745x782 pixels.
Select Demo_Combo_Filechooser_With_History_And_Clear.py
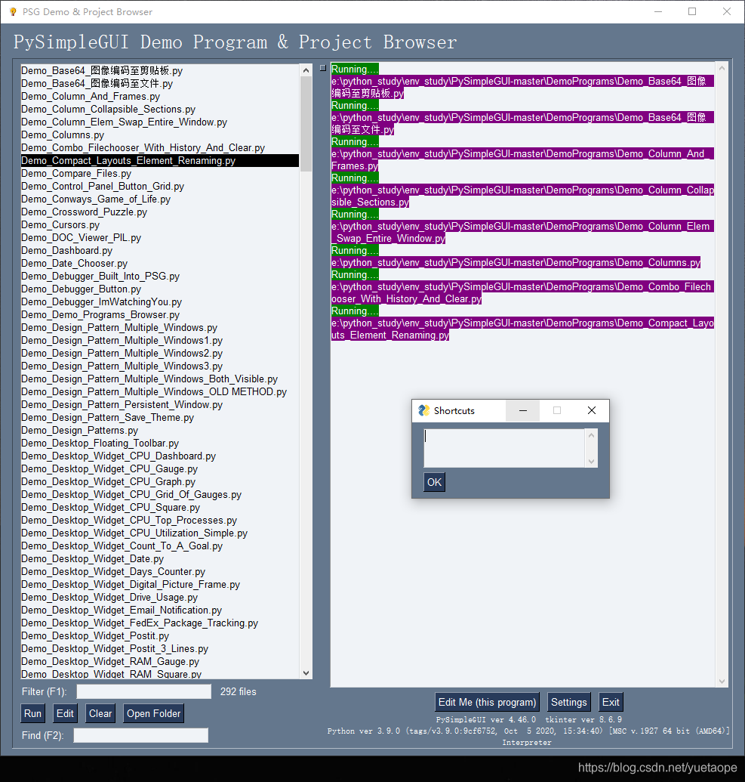click(x=159, y=147)
